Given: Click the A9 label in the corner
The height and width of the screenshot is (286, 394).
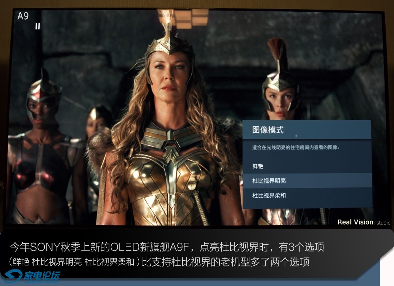Looking at the screenshot, I should click(x=23, y=16).
